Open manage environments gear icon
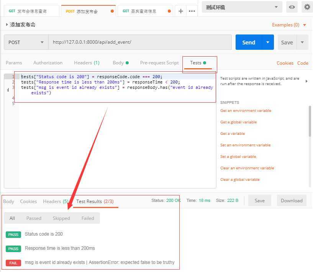This screenshot has width=313, height=272. [306, 7]
